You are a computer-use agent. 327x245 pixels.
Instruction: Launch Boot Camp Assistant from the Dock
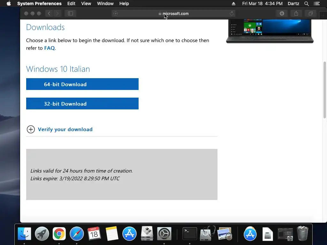(x=147, y=234)
